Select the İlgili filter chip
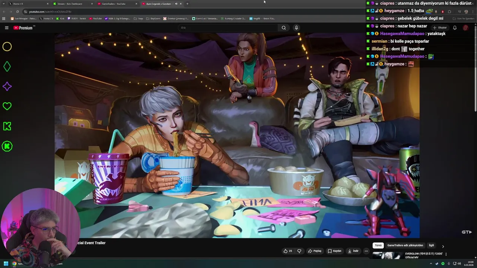The height and width of the screenshot is (268, 477). coord(431,245)
